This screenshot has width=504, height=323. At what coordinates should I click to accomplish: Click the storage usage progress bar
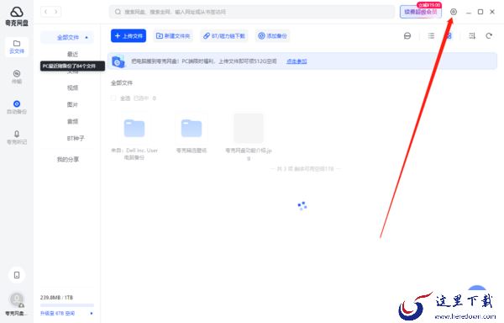(x=67, y=304)
